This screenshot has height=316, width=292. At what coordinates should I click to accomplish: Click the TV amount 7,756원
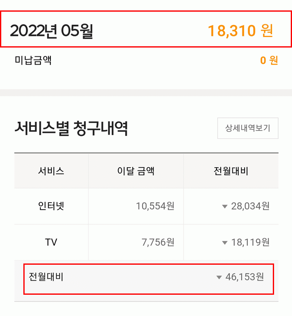coord(158,242)
